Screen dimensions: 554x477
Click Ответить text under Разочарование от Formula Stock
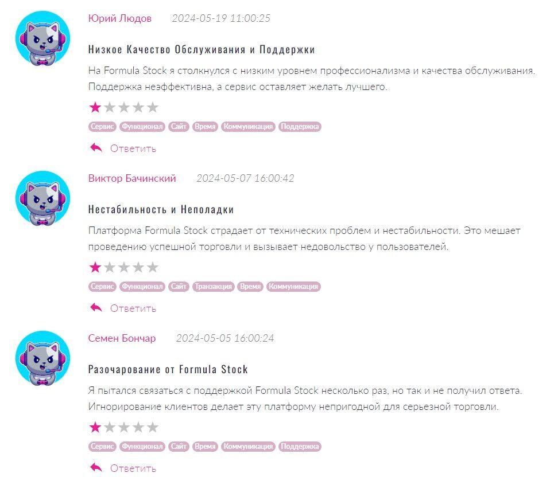(x=133, y=468)
